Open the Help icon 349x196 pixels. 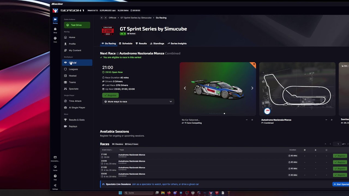pyautogui.click(x=55, y=177)
